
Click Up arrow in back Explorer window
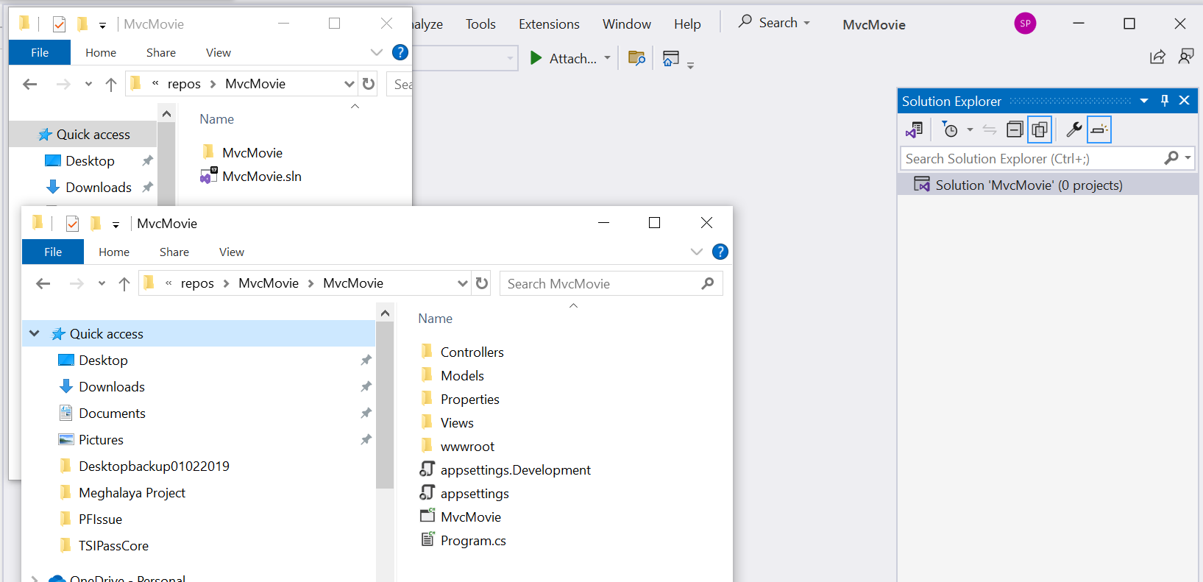pos(111,84)
